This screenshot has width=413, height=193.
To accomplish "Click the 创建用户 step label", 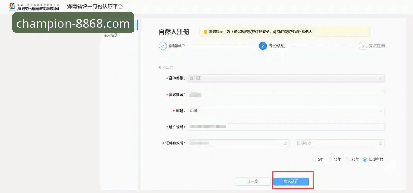I will tap(177, 46).
